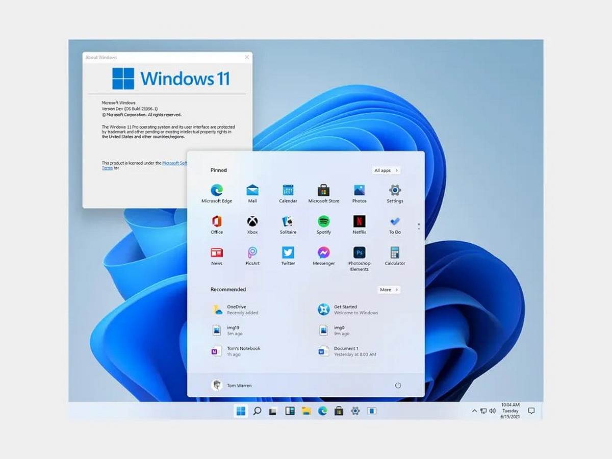
Task: Launch the Xbox app
Action: coord(252,222)
